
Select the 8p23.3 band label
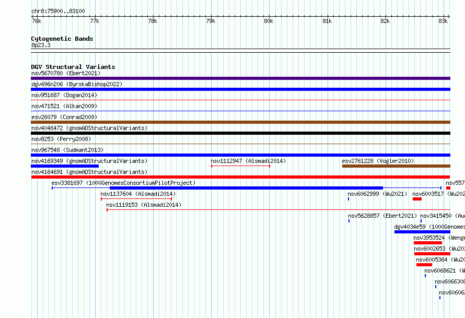(x=41, y=45)
